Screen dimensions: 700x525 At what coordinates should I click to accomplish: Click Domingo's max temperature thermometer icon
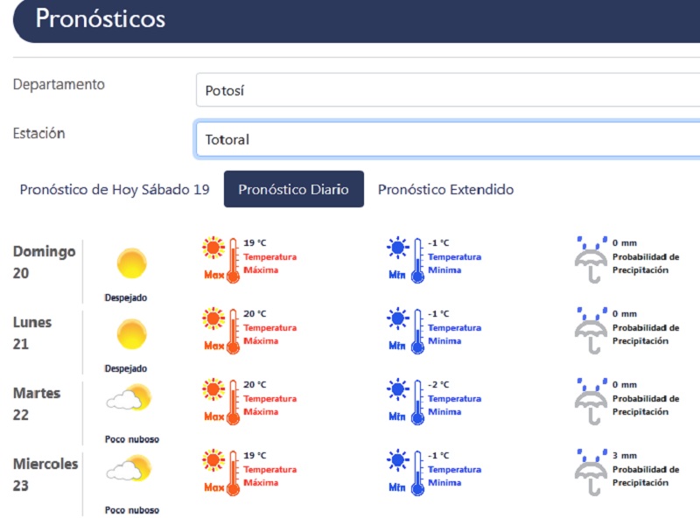[221, 259]
